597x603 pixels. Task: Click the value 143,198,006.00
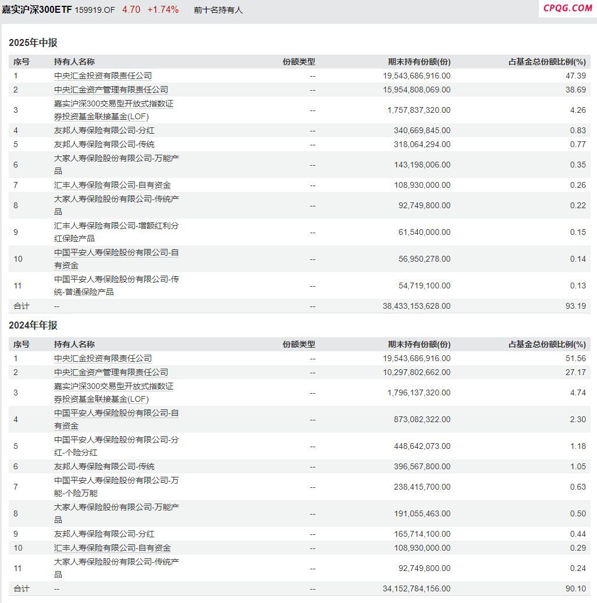[422, 165]
